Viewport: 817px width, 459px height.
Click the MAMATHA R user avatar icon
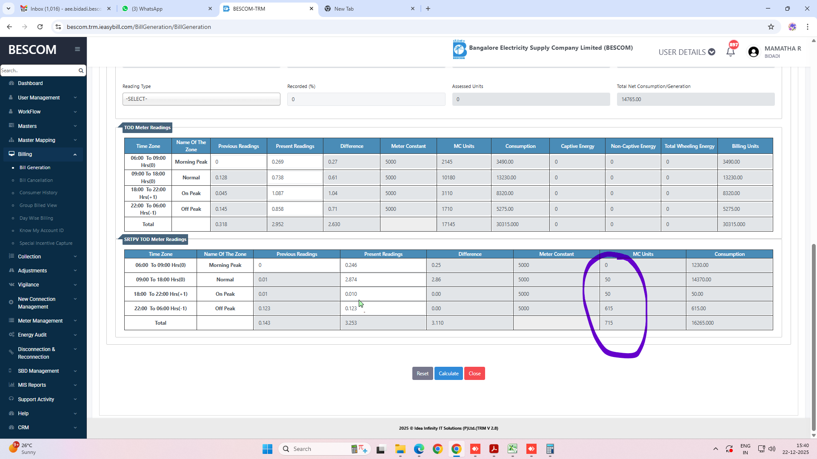pos(753,52)
